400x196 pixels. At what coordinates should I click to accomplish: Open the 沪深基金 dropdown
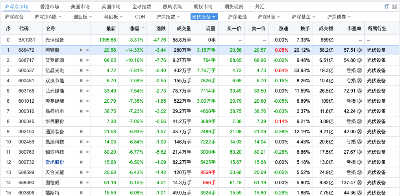[x=304, y=17]
